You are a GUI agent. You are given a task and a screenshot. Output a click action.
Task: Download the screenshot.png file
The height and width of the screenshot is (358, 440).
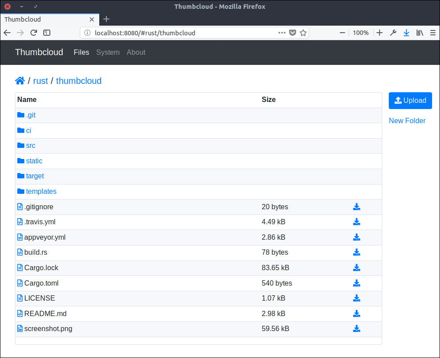pyautogui.click(x=357, y=328)
